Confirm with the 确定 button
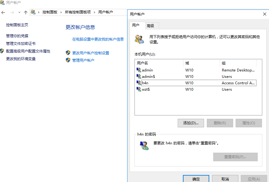Image resolution: width=269 pixels, height=182 pixels. click(x=196, y=179)
